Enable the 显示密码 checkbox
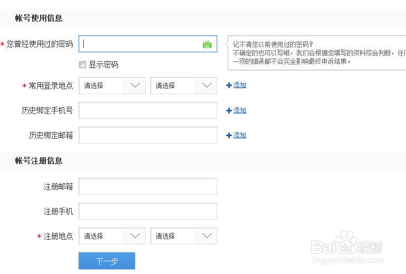Viewport: 406px width, 274px height. (x=82, y=65)
